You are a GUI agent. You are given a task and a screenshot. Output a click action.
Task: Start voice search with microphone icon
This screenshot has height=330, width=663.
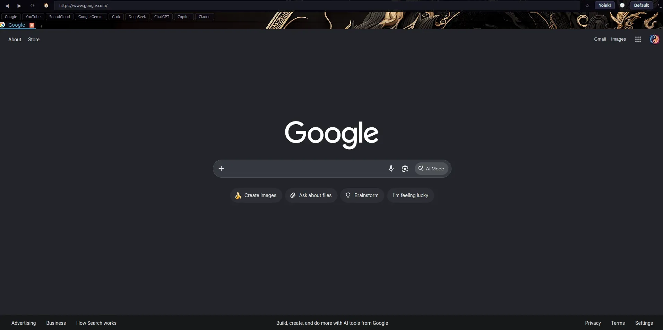click(x=391, y=169)
